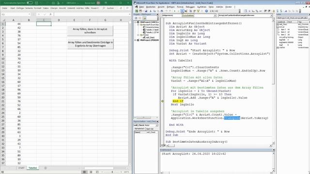The width and height of the screenshot is (310, 174).
Task: Open the Object Browser icon
Action: 198,11
